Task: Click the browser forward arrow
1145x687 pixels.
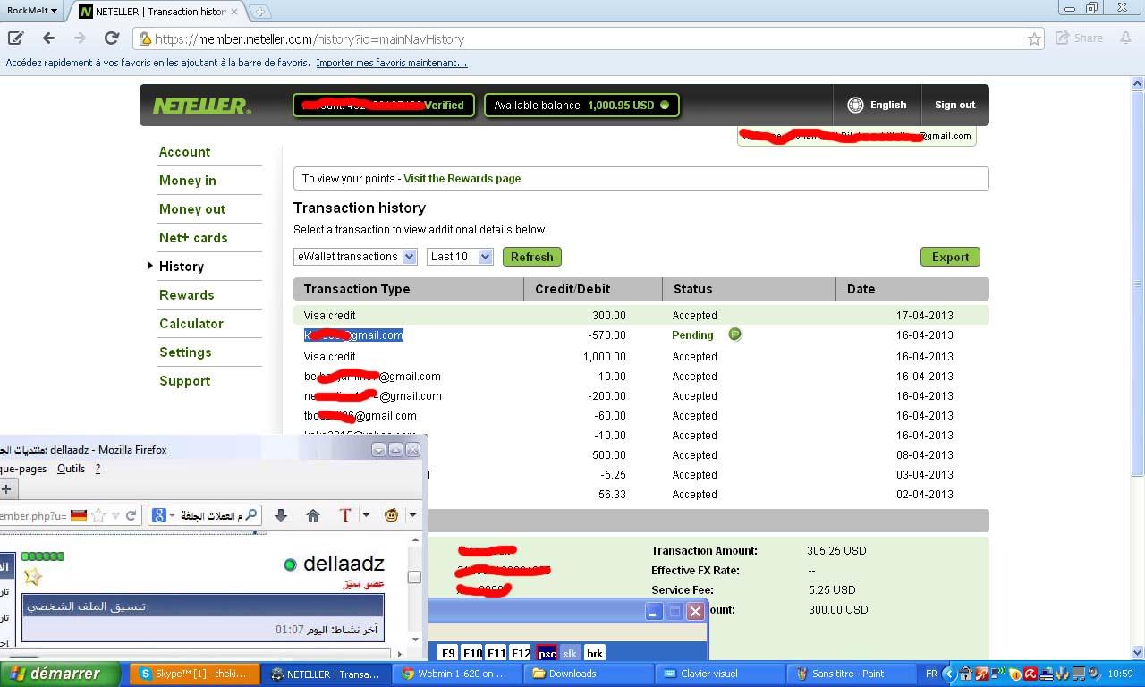Action: [80, 38]
